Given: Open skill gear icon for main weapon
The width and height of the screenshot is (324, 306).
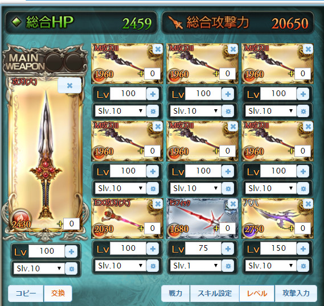Looking at the screenshot, I should pos(72,268).
